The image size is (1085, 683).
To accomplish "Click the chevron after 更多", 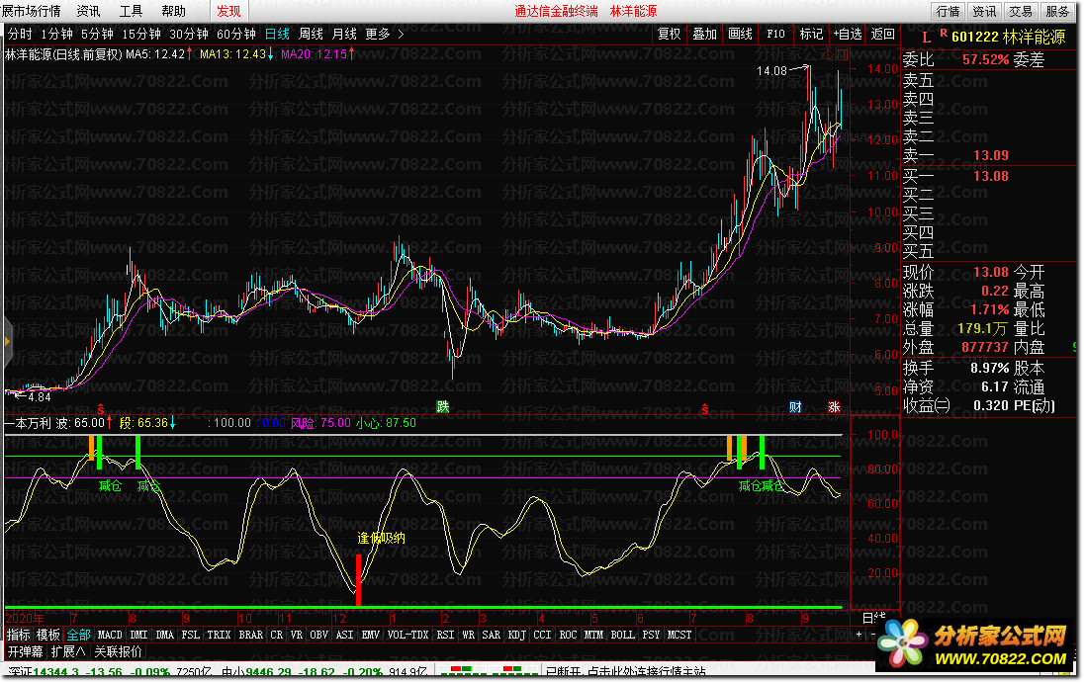I will 401,34.
